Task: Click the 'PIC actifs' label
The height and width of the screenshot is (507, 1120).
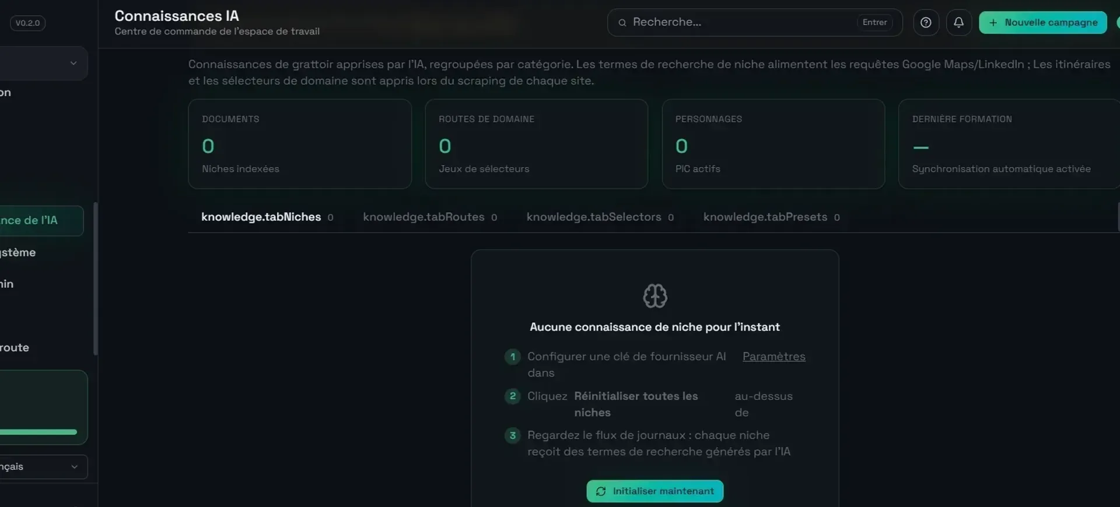Action: click(698, 168)
